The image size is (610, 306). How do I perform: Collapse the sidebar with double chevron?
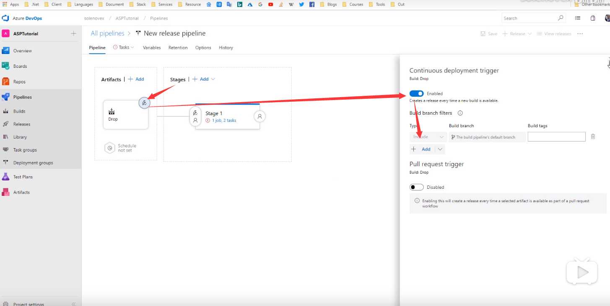(73, 303)
